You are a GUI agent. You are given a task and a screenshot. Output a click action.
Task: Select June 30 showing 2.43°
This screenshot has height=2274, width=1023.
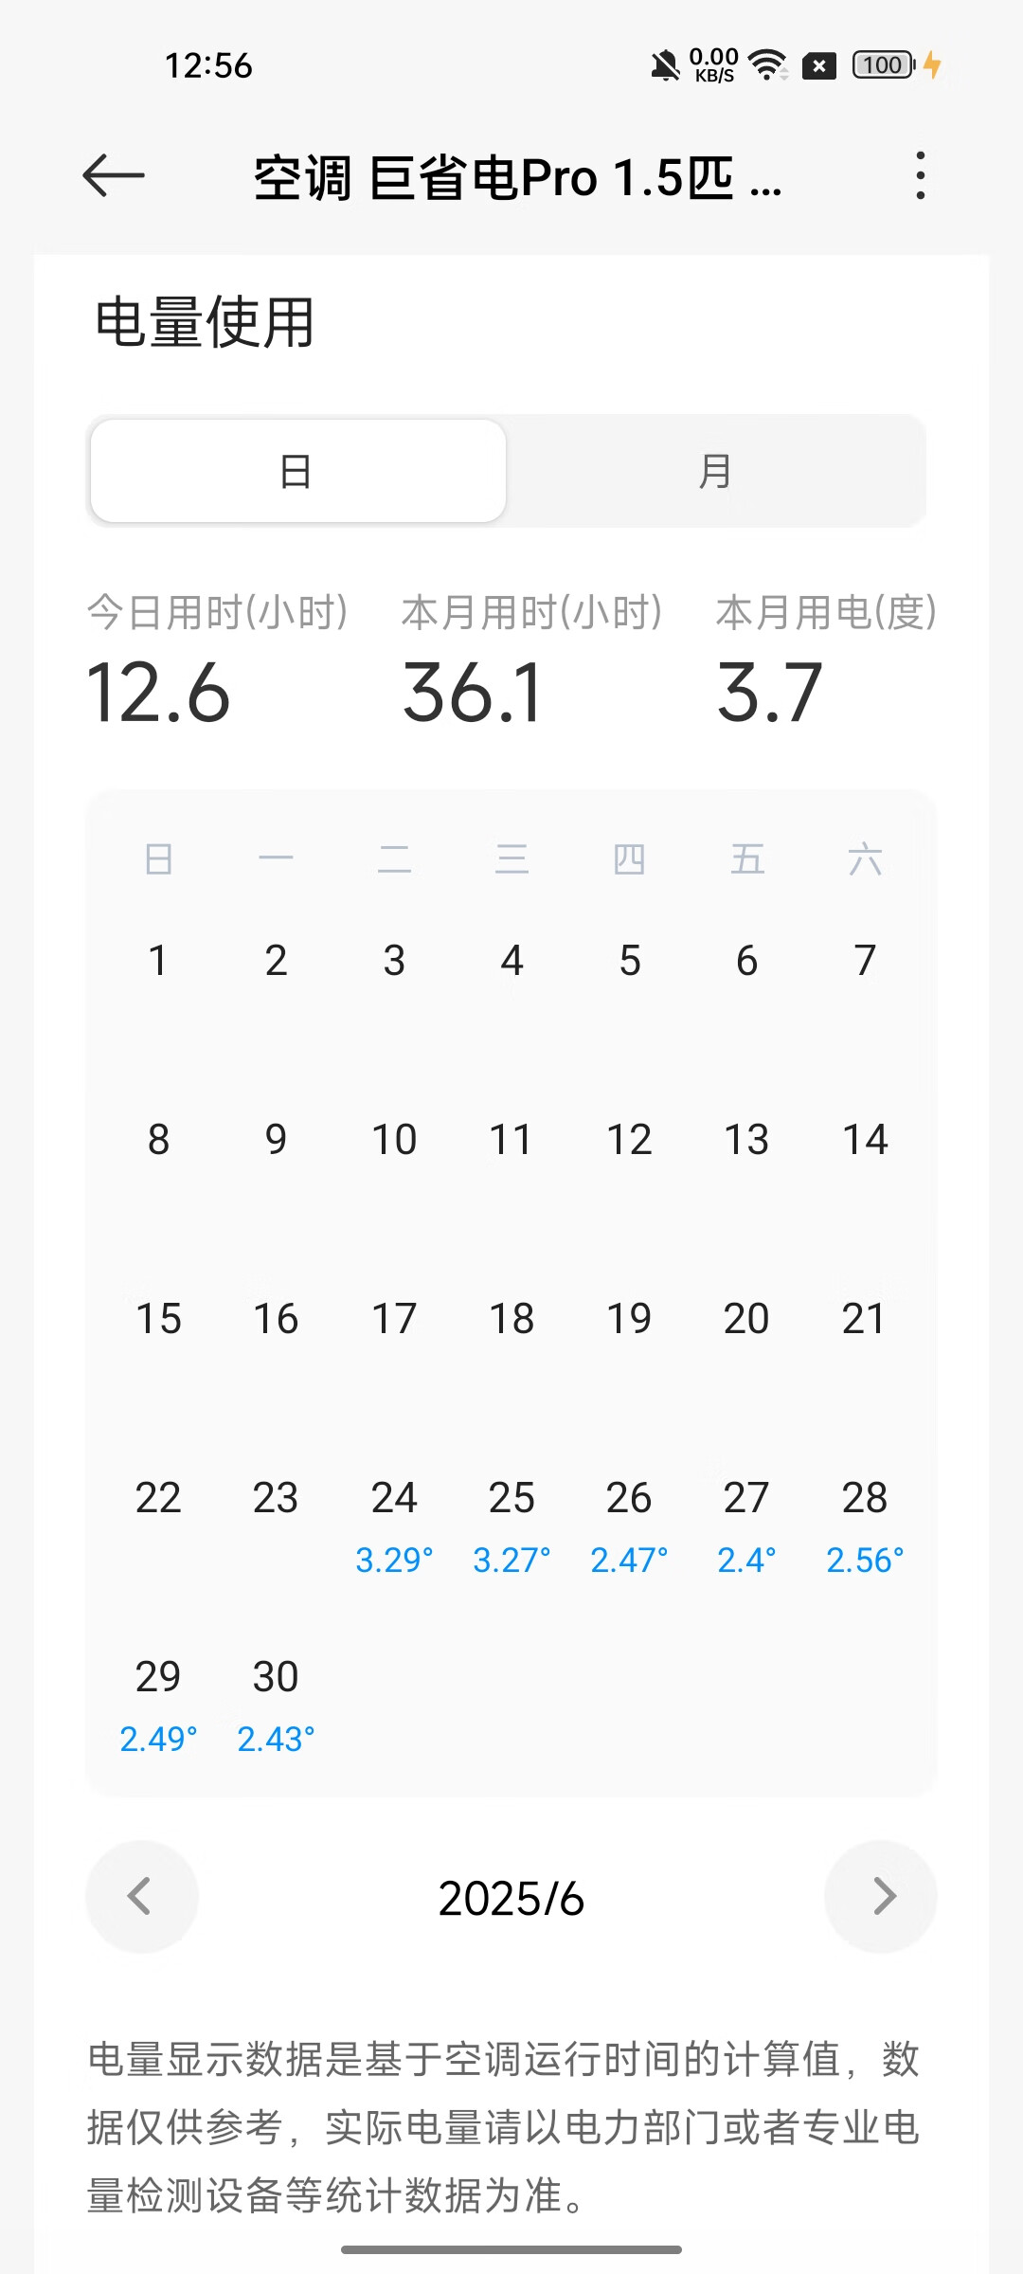(x=276, y=1704)
